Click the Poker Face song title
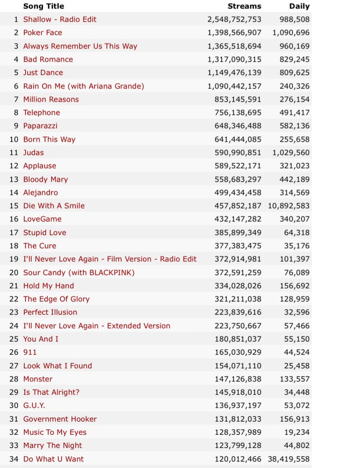The width and height of the screenshot is (352, 468). 43,33
